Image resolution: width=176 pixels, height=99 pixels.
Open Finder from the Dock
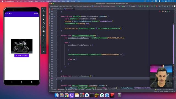pyautogui.click(x=57, y=95)
